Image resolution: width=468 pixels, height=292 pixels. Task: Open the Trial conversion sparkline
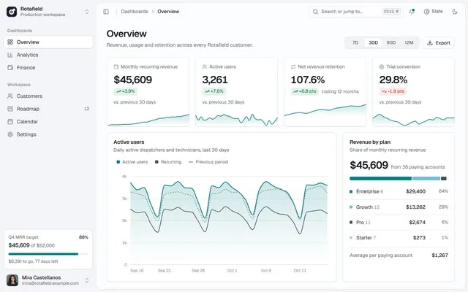tap(414, 120)
